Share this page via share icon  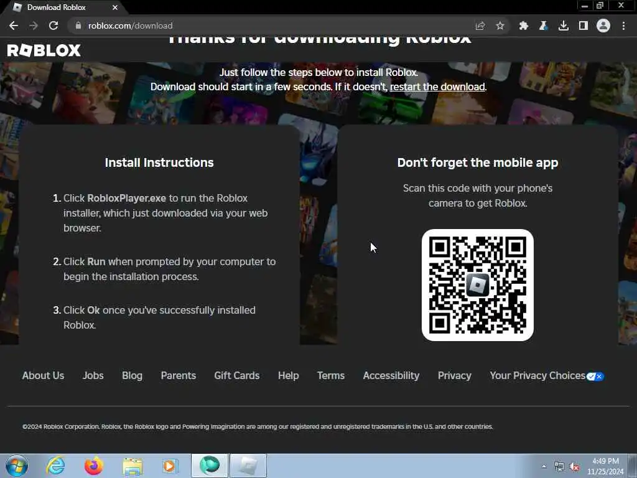tap(480, 26)
